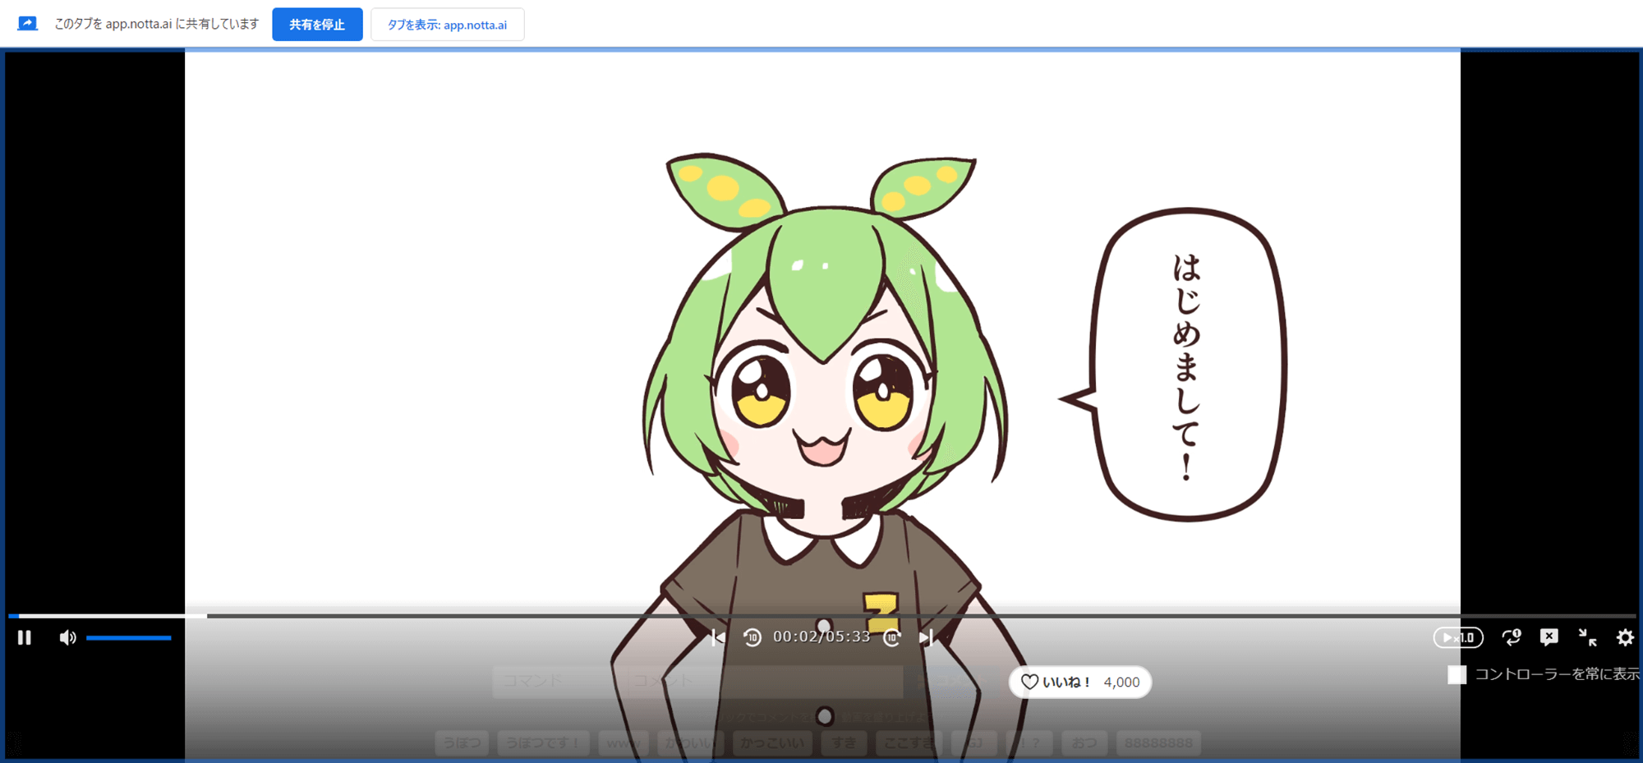Open the x1.0 playback speed selector
Image resolution: width=1643 pixels, height=763 pixels.
pos(1458,637)
